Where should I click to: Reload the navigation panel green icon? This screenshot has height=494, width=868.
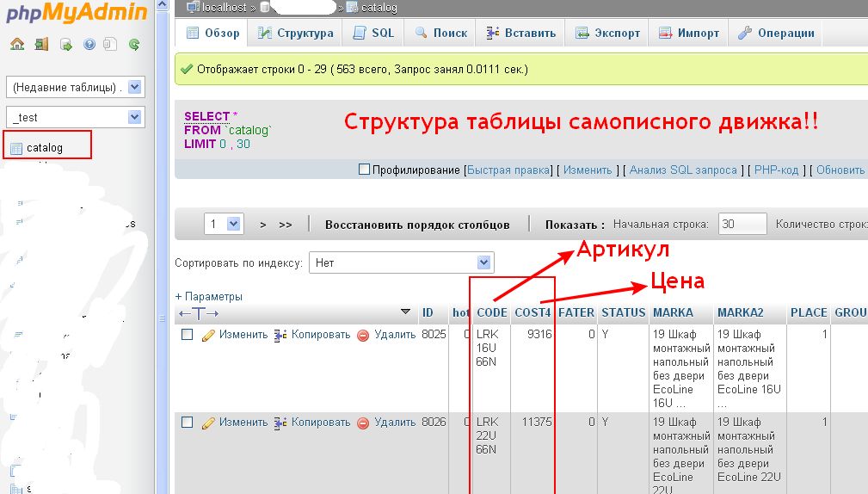(x=134, y=44)
